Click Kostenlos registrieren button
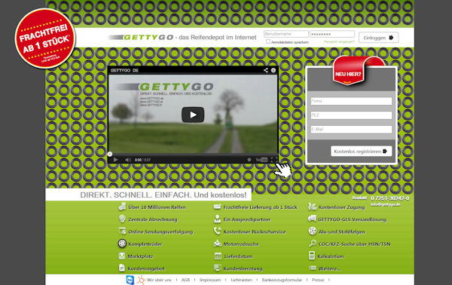Viewport: 452px width, 285px height. (x=361, y=151)
